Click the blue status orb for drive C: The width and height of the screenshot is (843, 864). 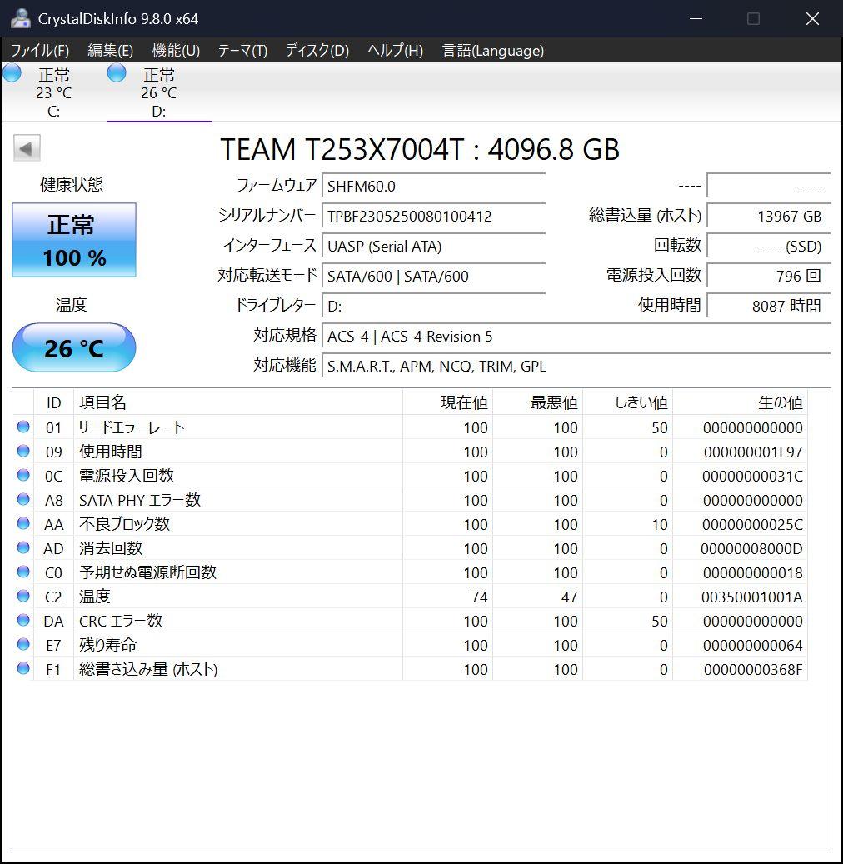point(12,72)
